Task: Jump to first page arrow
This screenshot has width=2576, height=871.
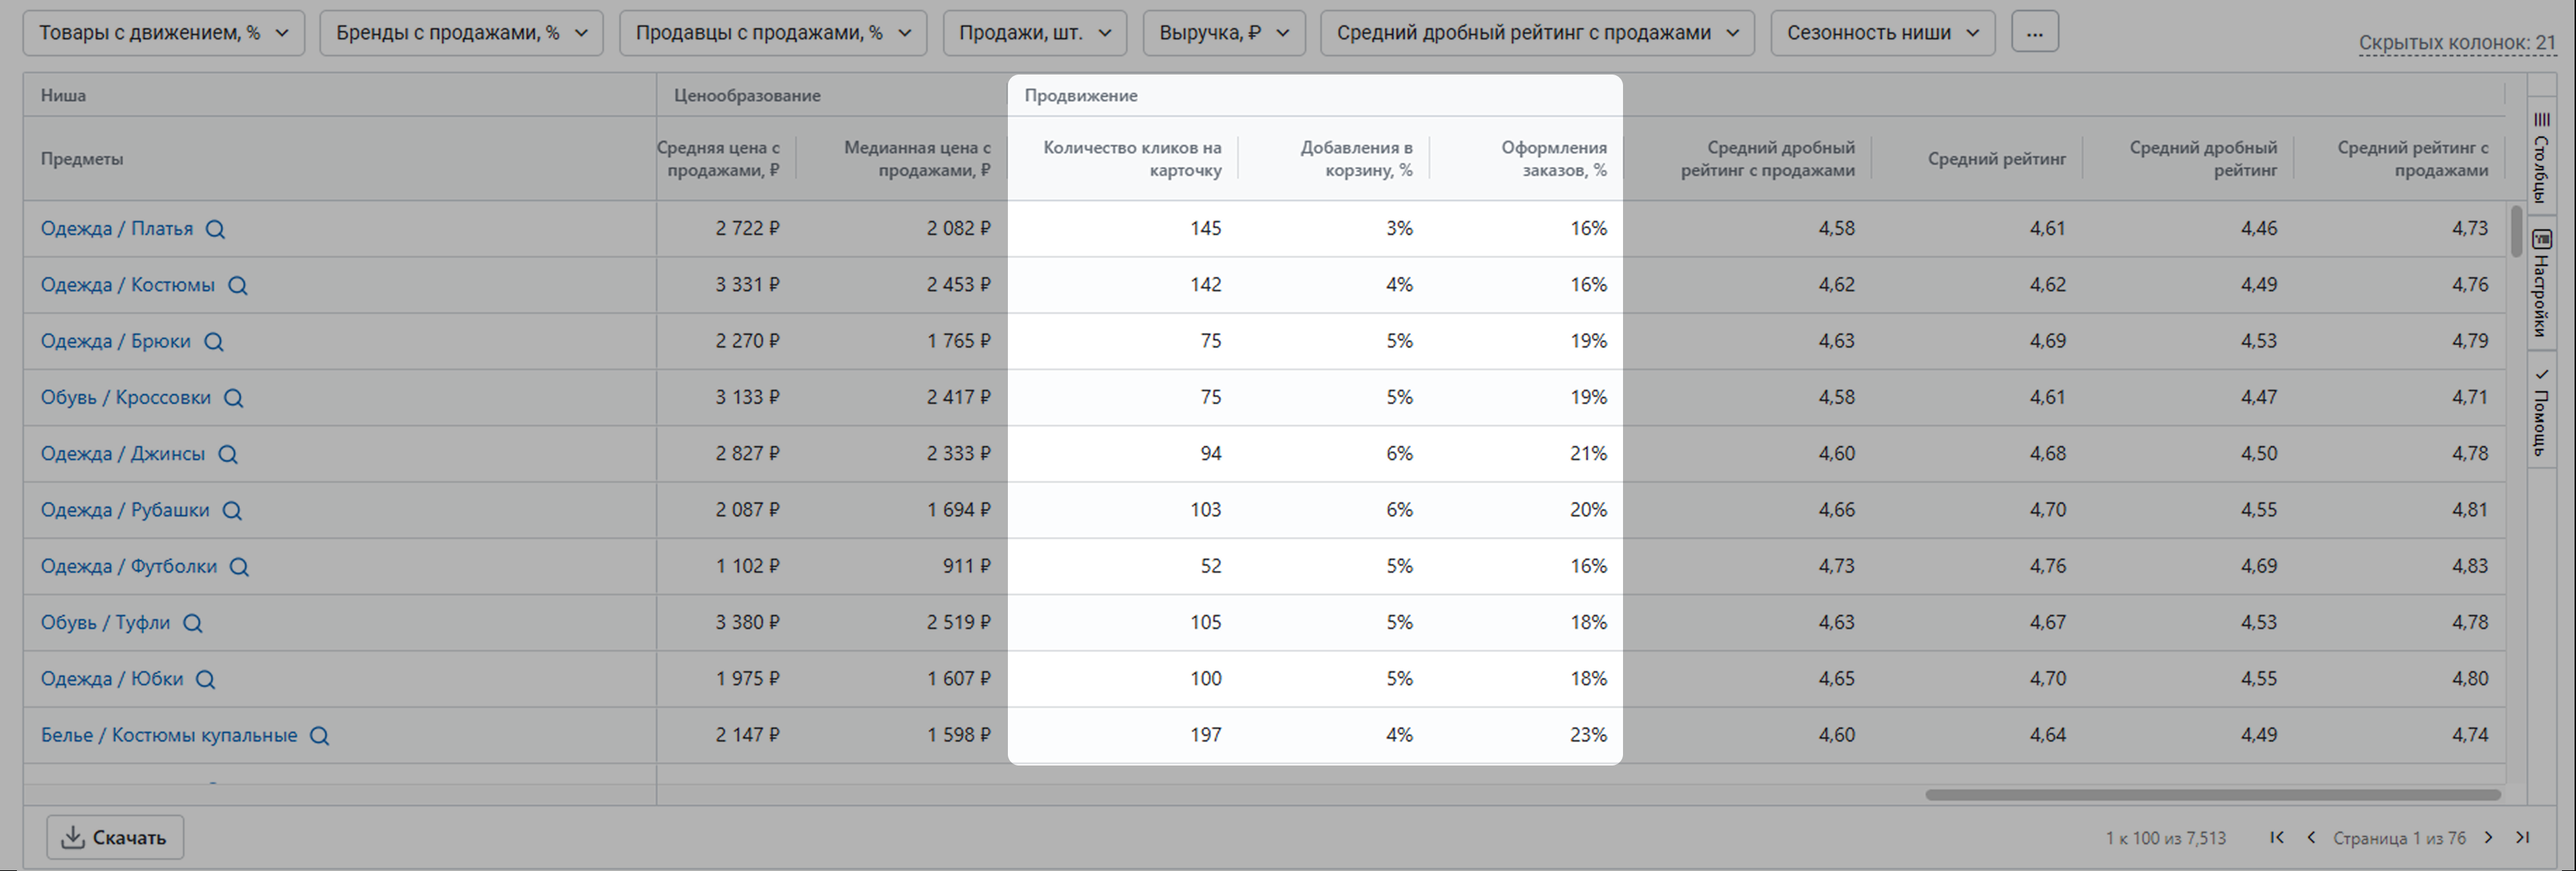Action: point(2277,838)
